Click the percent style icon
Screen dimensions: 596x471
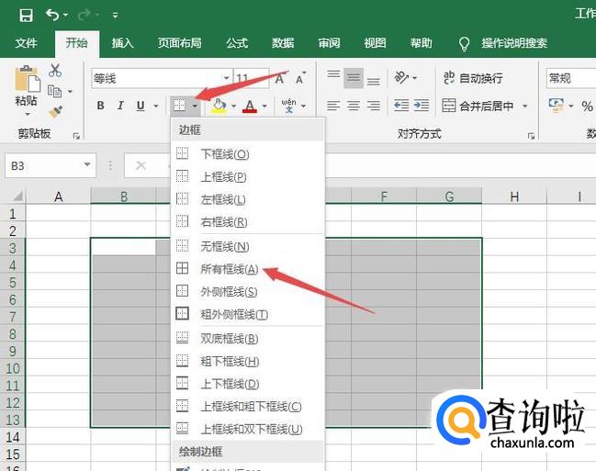[587, 107]
